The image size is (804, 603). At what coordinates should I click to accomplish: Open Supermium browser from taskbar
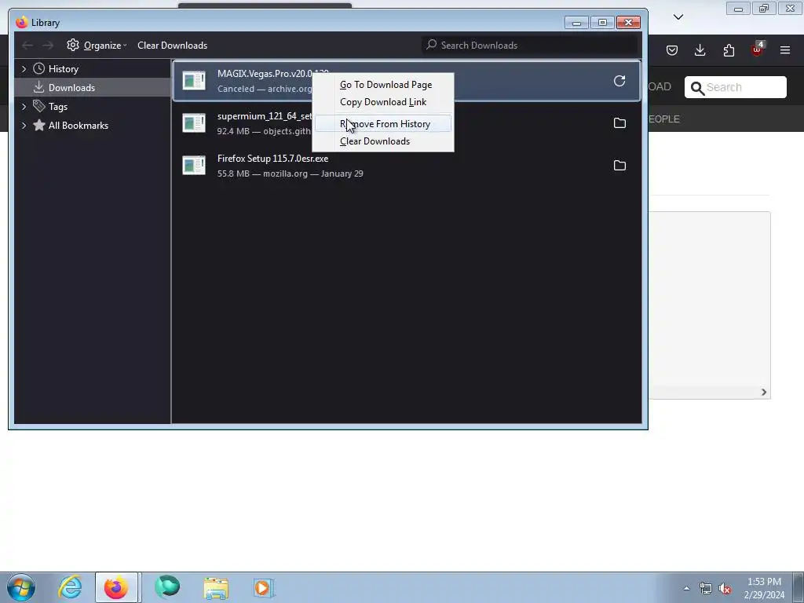point(167,587)
